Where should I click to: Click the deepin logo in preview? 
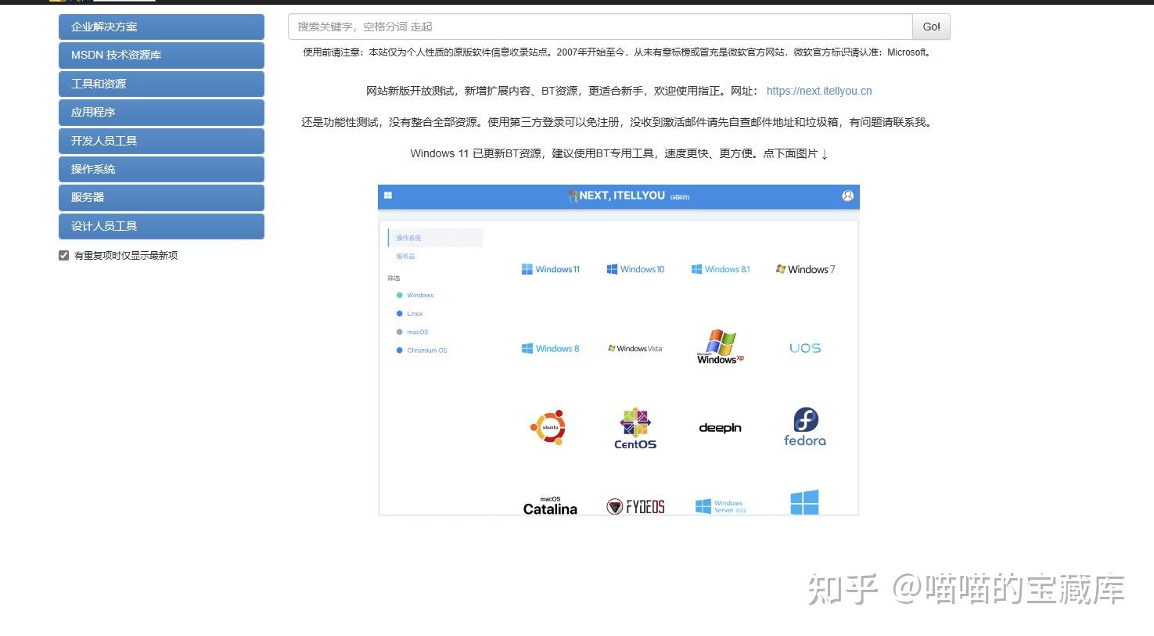pyautogui.click(x=721, y=428)
